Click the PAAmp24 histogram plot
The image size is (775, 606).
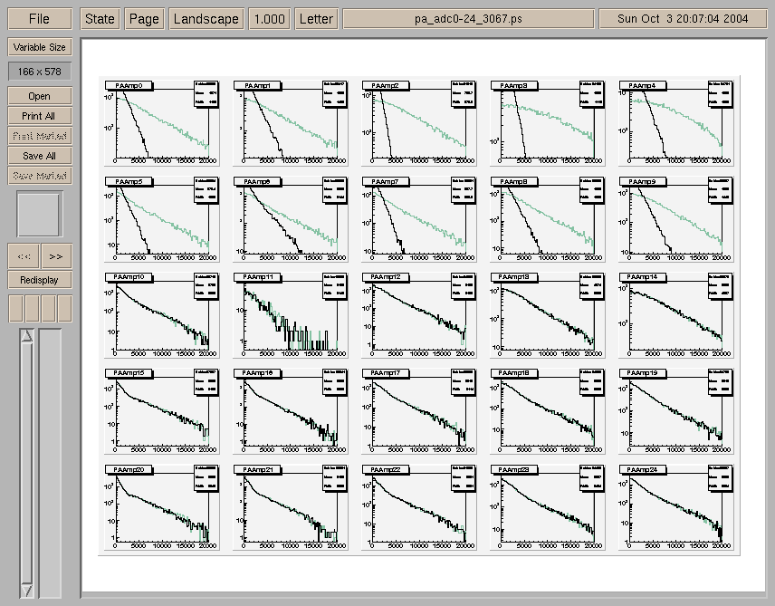[x=676, y=507]
